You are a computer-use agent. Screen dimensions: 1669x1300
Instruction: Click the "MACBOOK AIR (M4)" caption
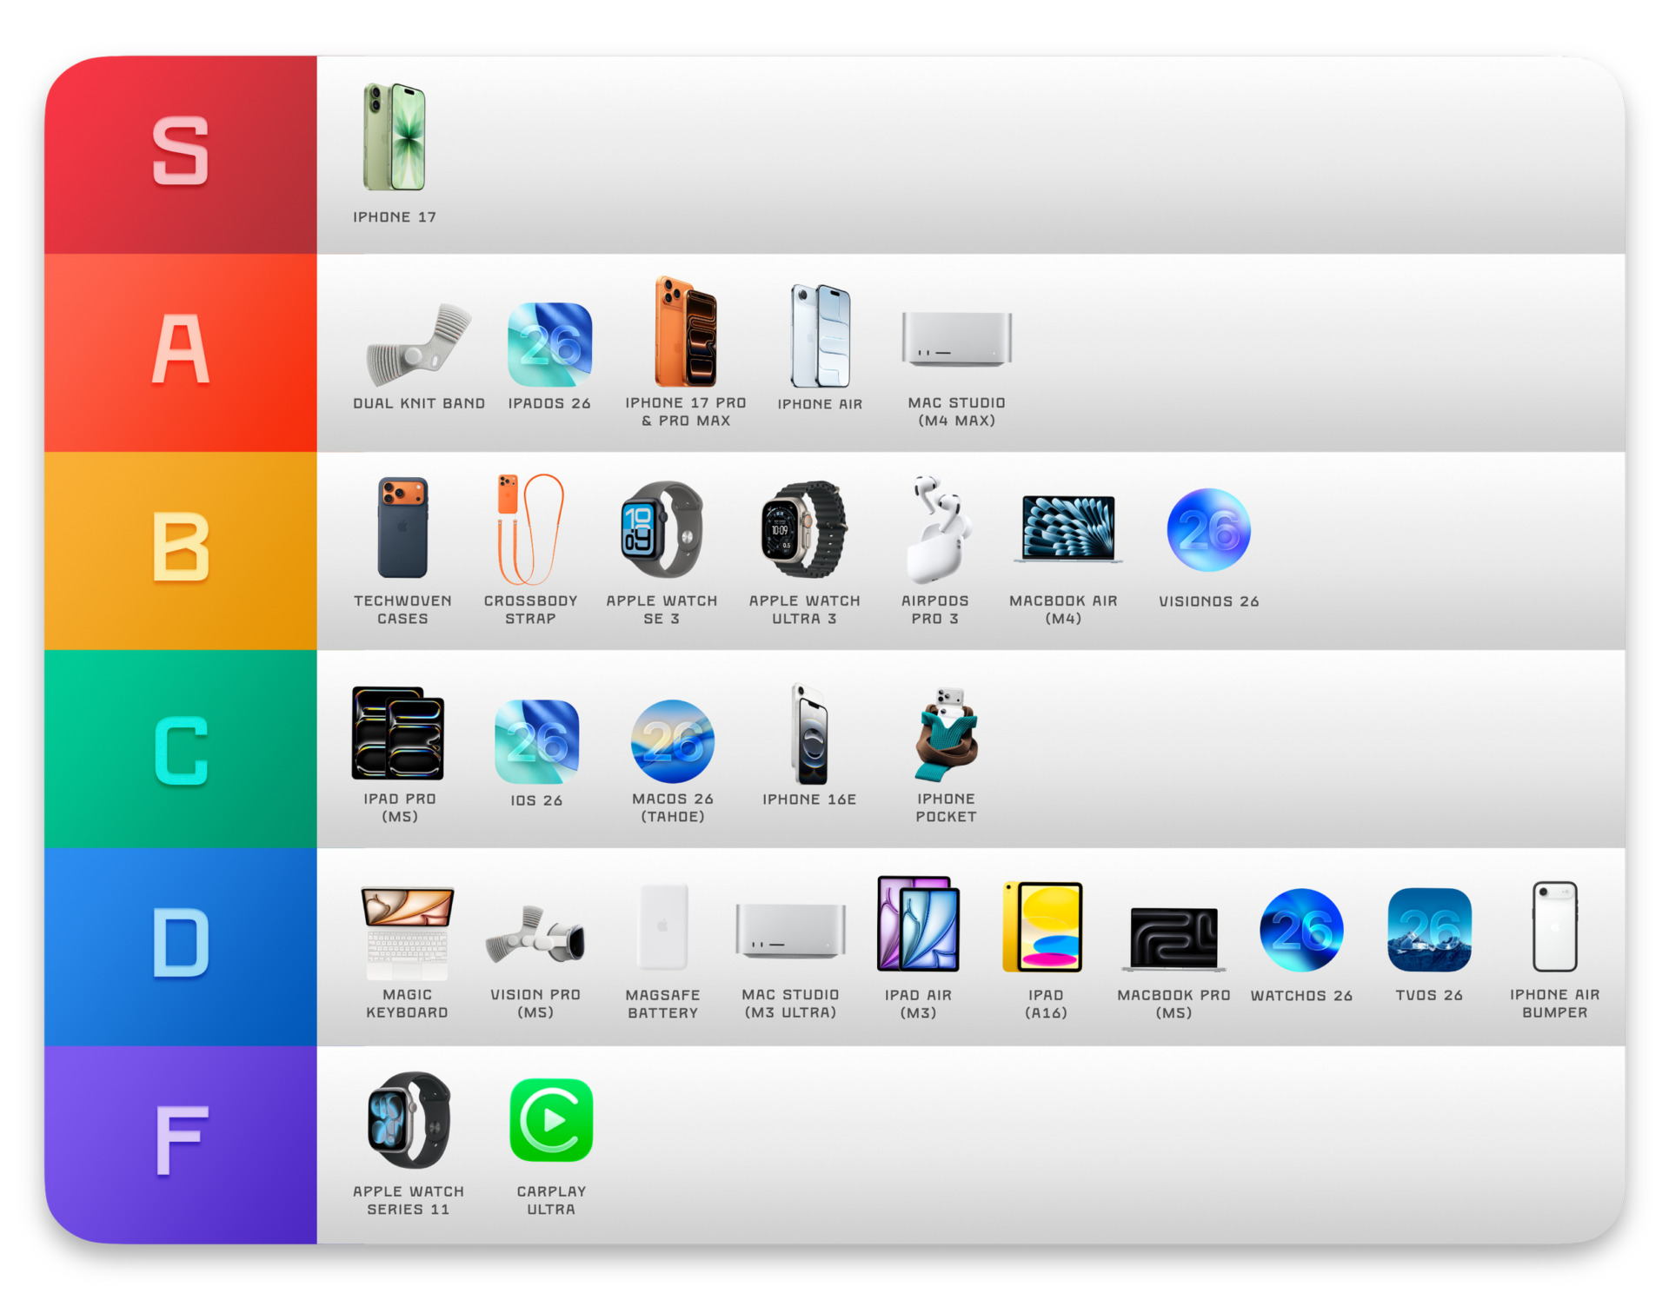(x=1063, y=610)
